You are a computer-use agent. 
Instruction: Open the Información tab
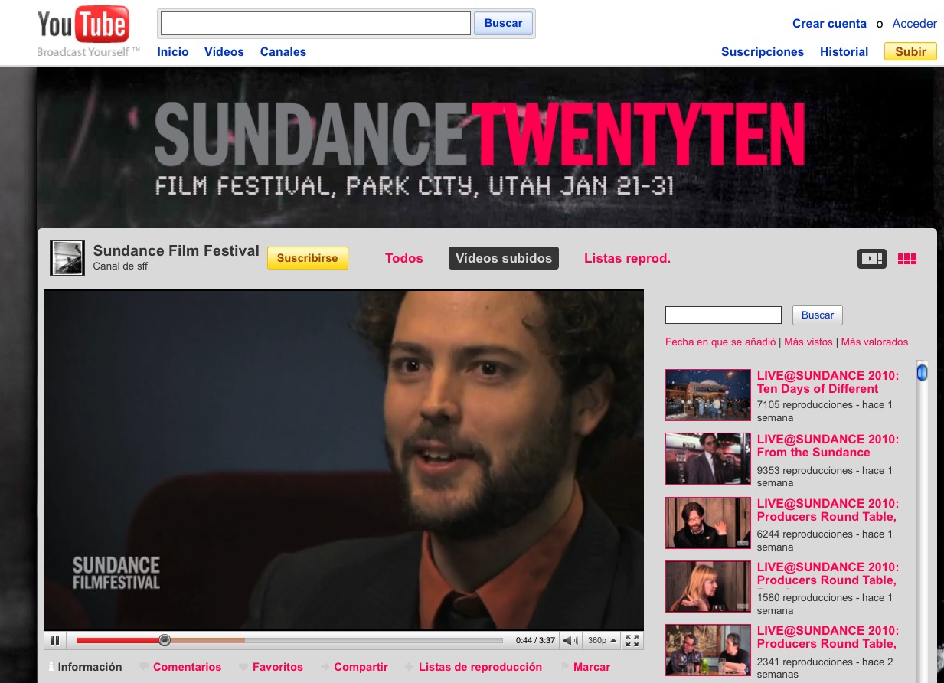point(84,667)
